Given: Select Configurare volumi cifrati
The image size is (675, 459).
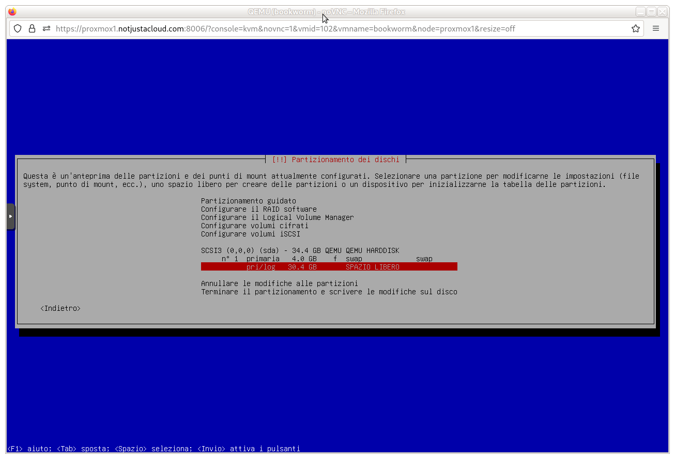Looking at the screenshot, I should 255,226.
